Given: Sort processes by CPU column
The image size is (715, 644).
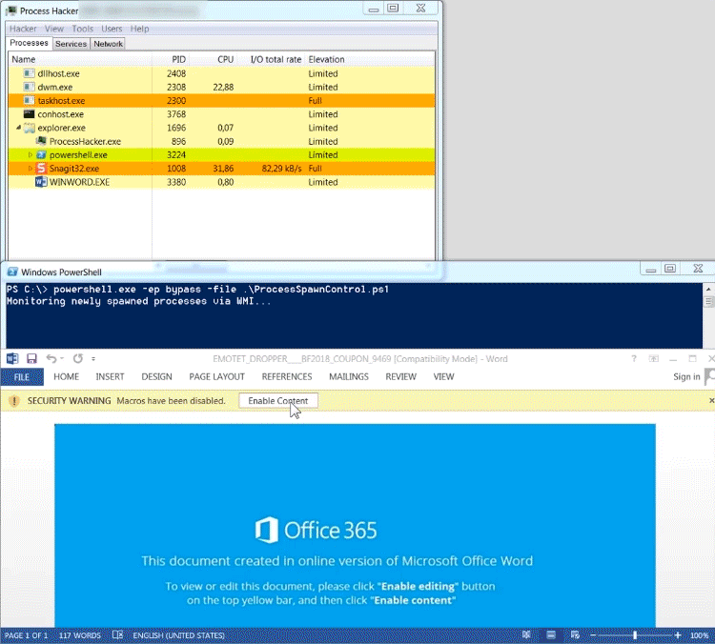Looking at the screenshot, I should point(214,59).
